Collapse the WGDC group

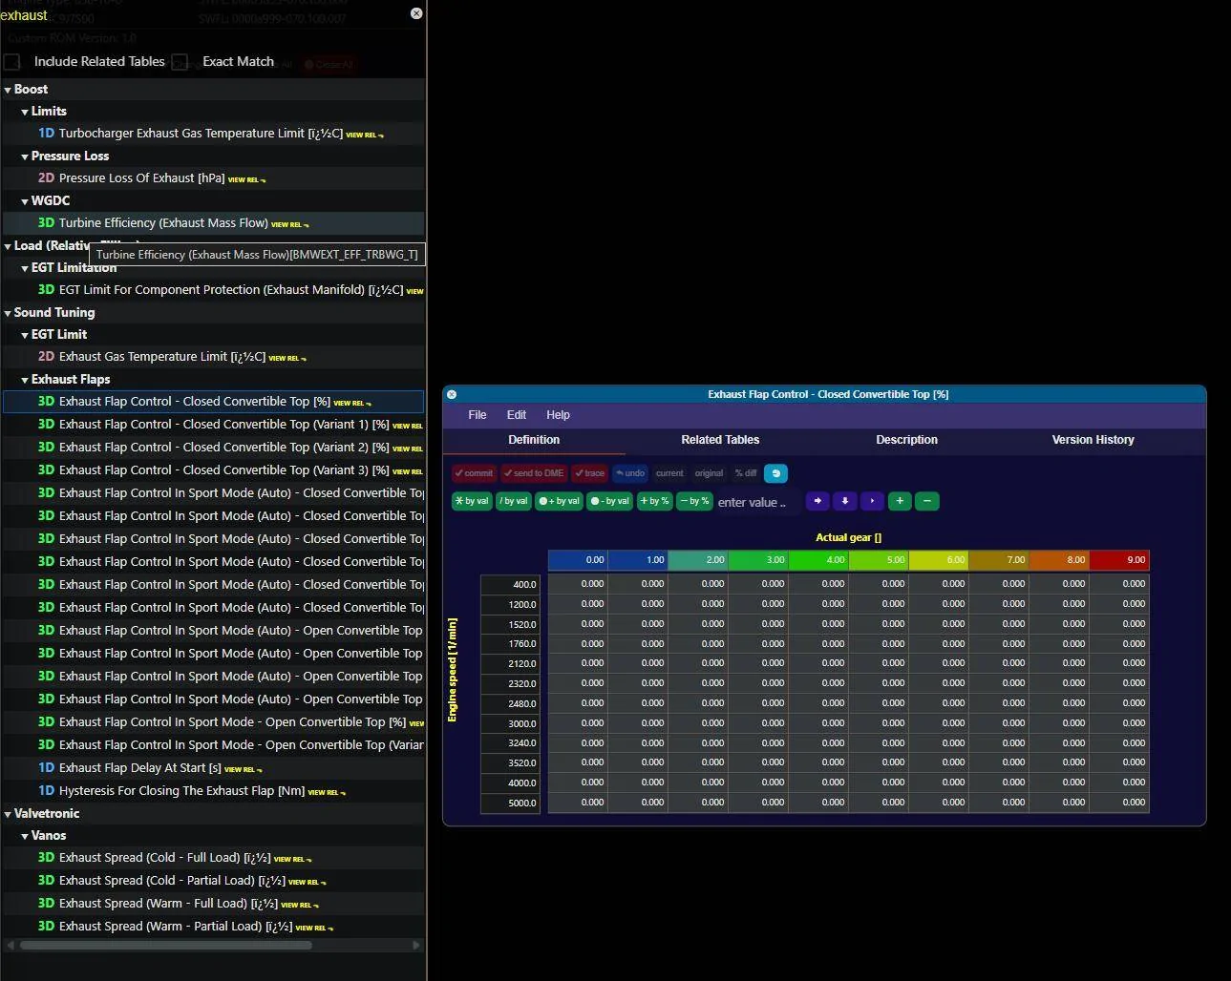25,201
